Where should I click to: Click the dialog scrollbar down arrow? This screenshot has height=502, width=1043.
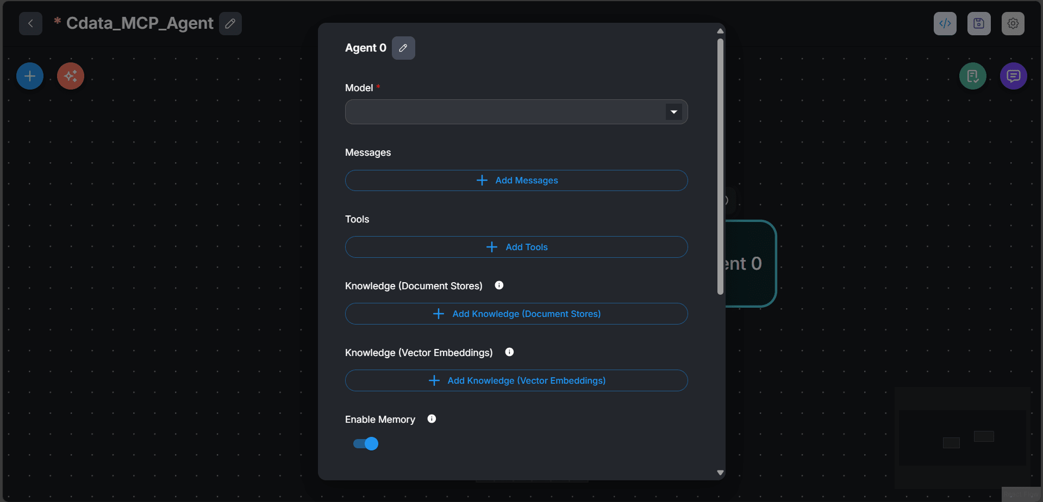pos(720,473)
